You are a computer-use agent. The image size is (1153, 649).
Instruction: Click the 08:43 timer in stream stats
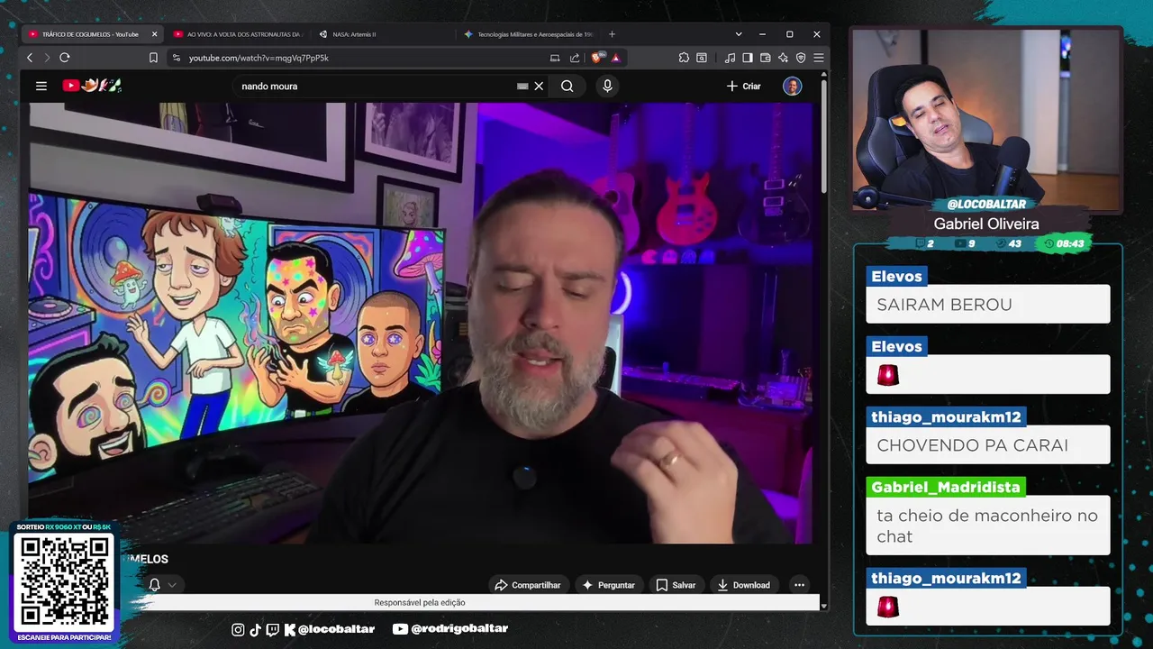1063,243
